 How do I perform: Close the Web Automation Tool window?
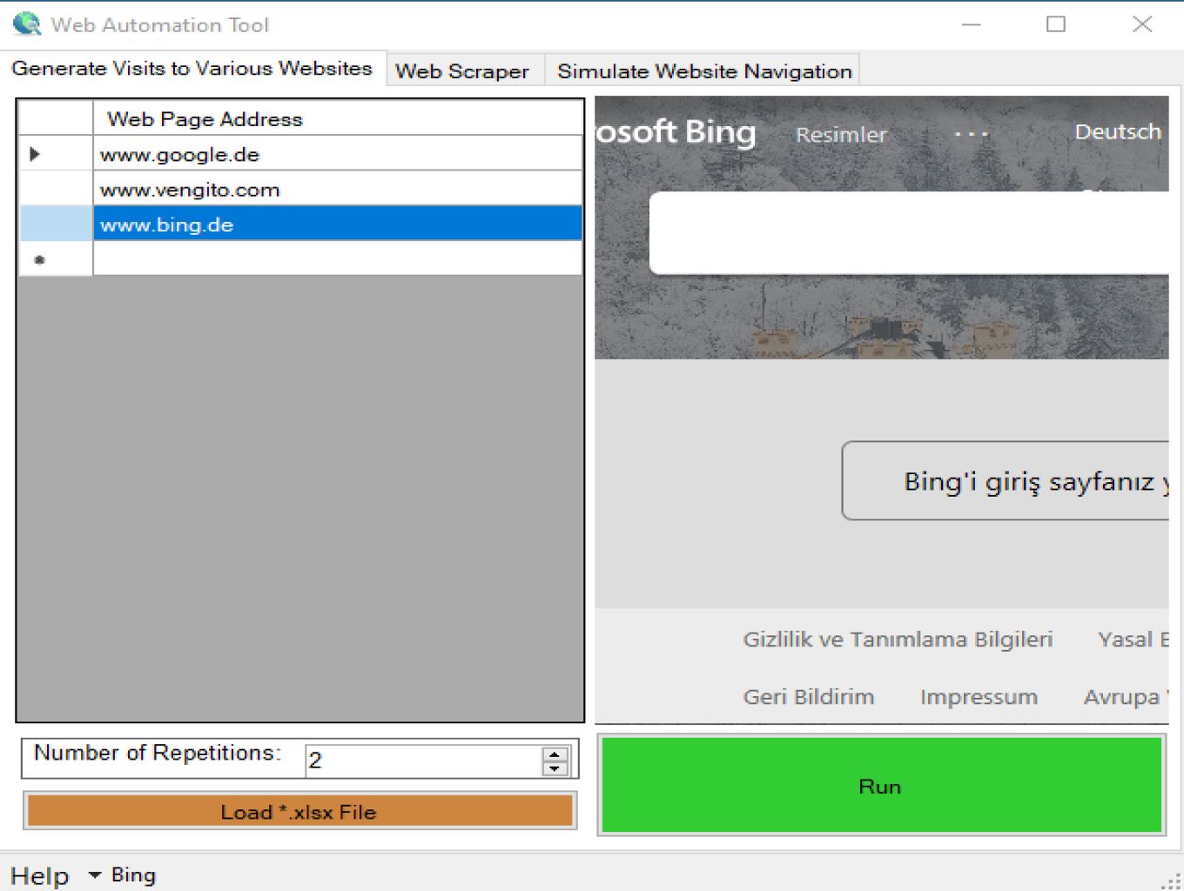[x=1142, y=24]
